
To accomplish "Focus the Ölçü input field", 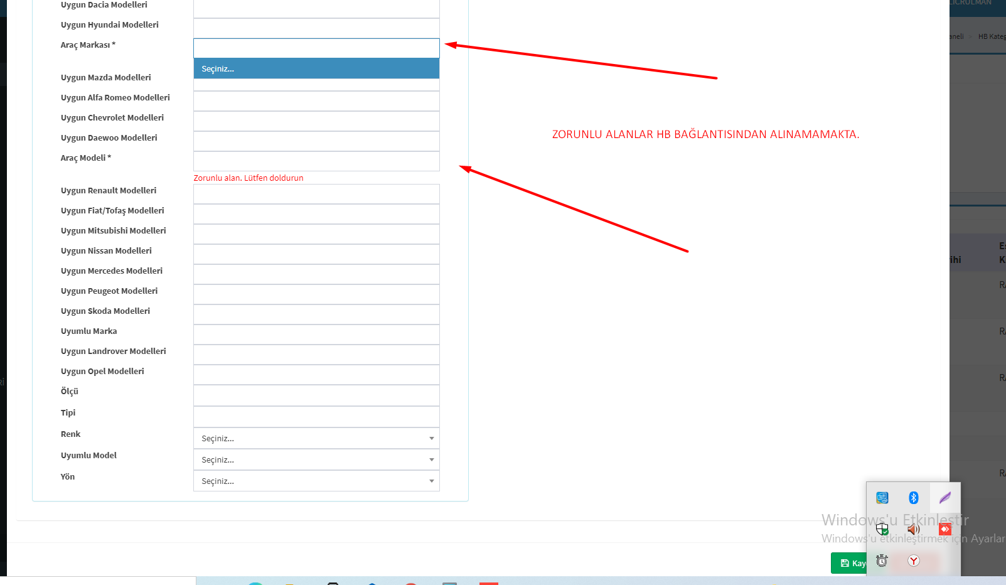I will (x=316, y=395).
